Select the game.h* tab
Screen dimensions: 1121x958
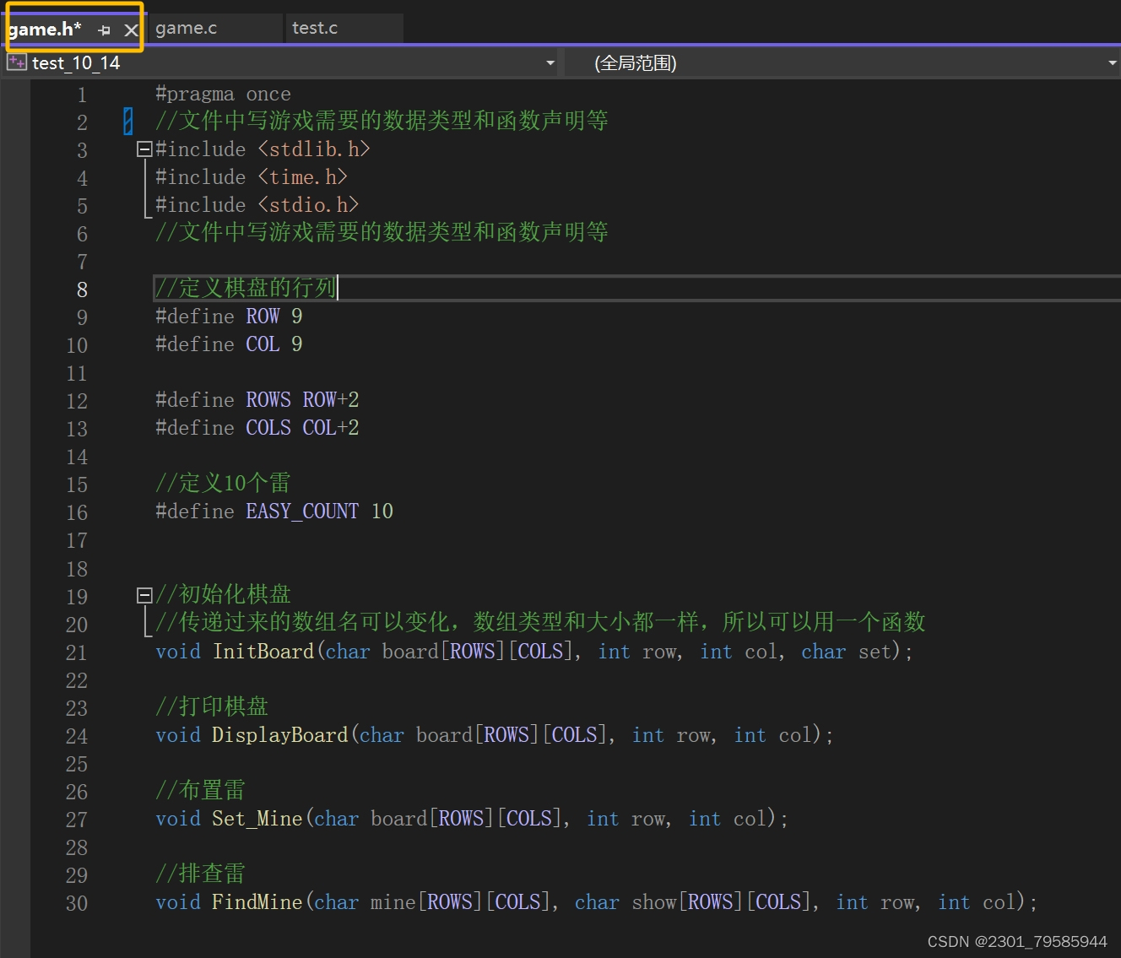45,30
